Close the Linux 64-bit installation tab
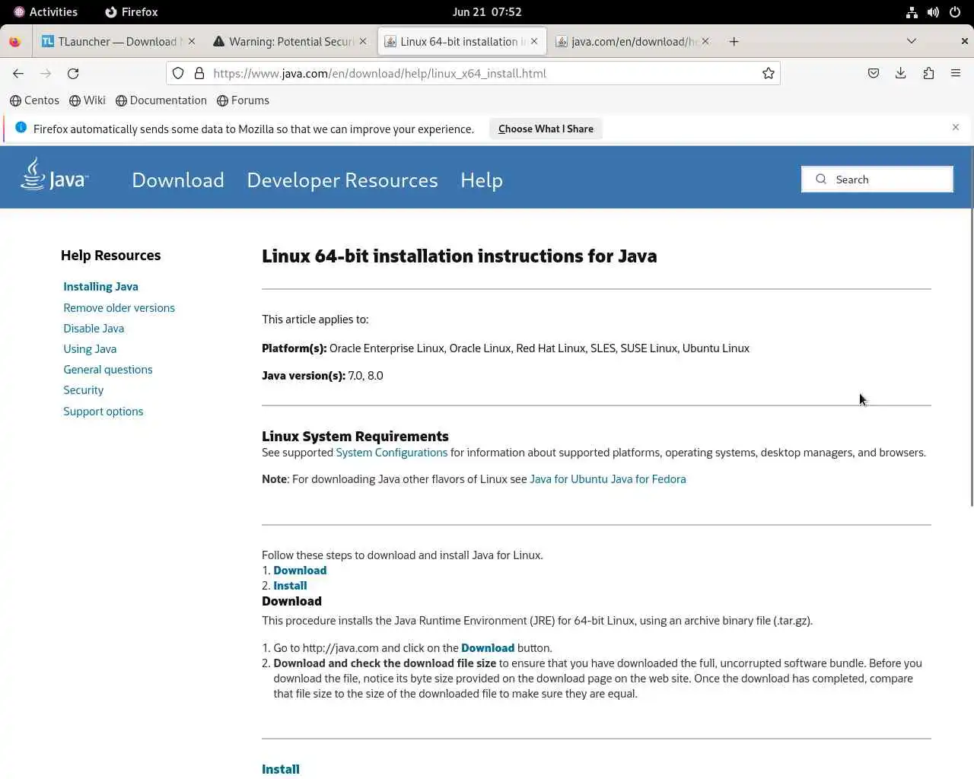974x779 pixels. click(534, 42)
